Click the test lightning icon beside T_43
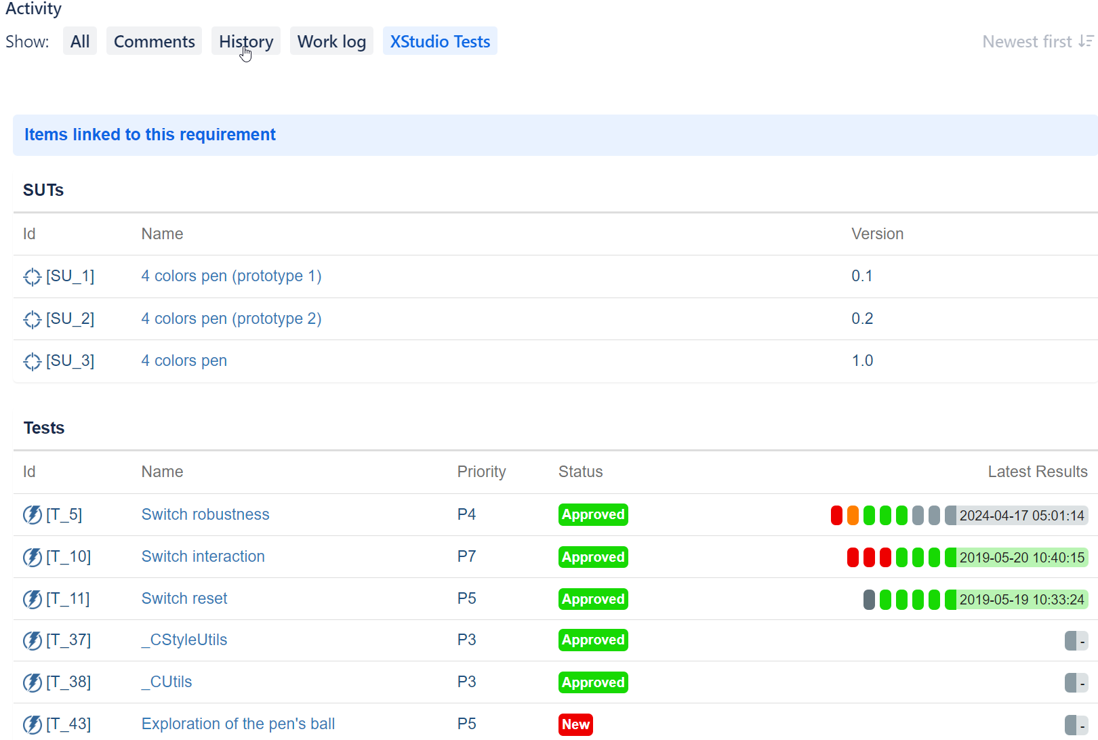 click(33, 724)
